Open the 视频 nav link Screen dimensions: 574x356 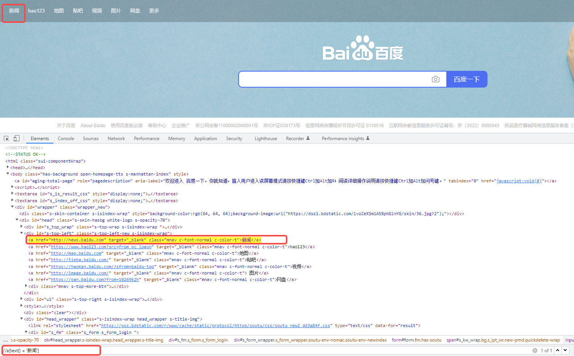[x=97, y=11]
